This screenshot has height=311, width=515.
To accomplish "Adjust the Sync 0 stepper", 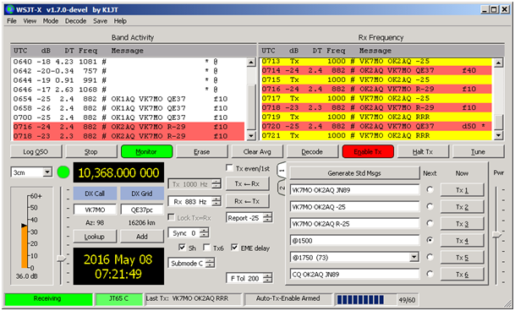I will click(x=205, y=233).
